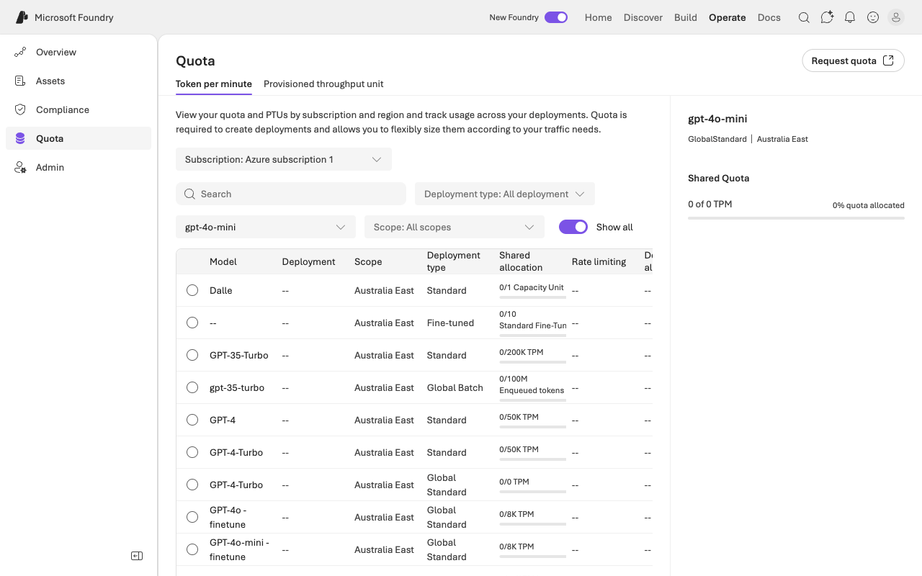Open Assets in the sidebar
922x576 pixels.
[x=79, y=81]
